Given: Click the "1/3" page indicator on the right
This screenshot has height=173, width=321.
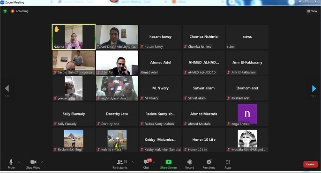Looking at the screenshot, I should tap(313, 96).
